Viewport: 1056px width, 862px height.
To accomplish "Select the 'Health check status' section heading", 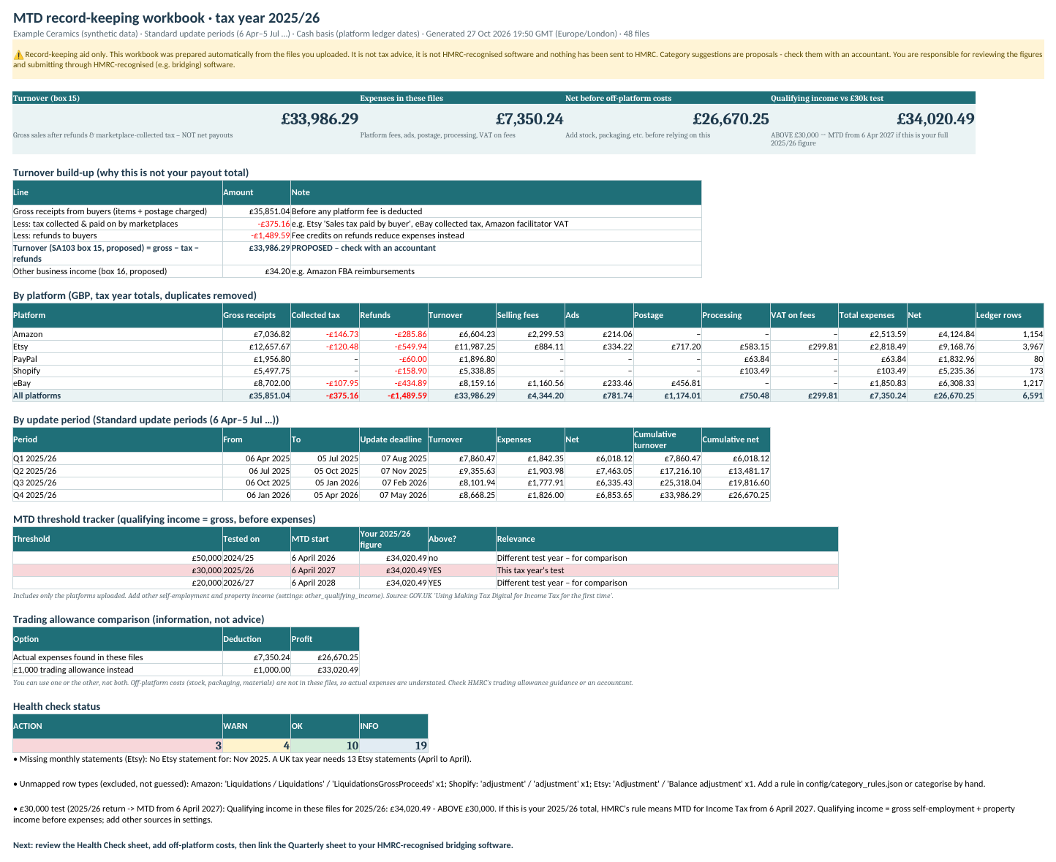I will coord(57,706).
